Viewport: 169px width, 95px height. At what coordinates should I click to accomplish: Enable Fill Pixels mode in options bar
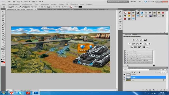tap(16, 7)
